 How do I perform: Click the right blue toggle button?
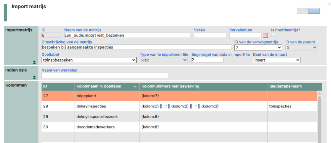(x=314, y=11)
